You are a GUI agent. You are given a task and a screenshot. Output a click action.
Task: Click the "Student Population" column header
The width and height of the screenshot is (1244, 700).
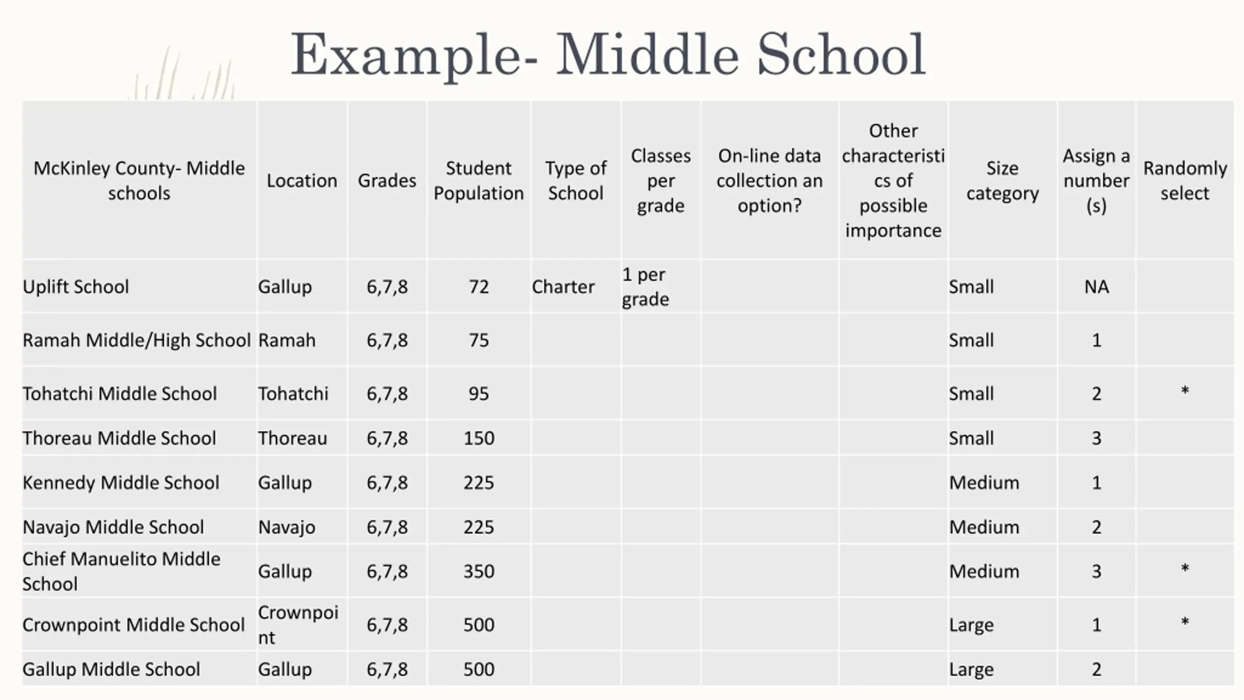pos(478,180)
